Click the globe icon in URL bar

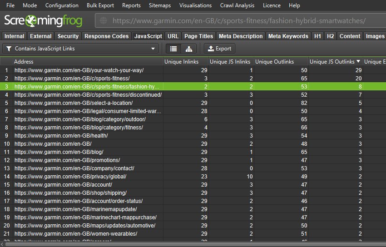[x=104, y=21]
